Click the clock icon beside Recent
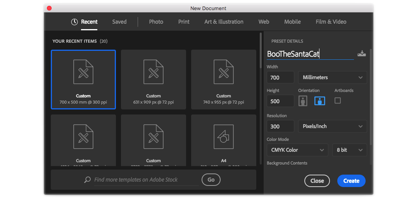 pyautogui.click(x=74, y=22)
